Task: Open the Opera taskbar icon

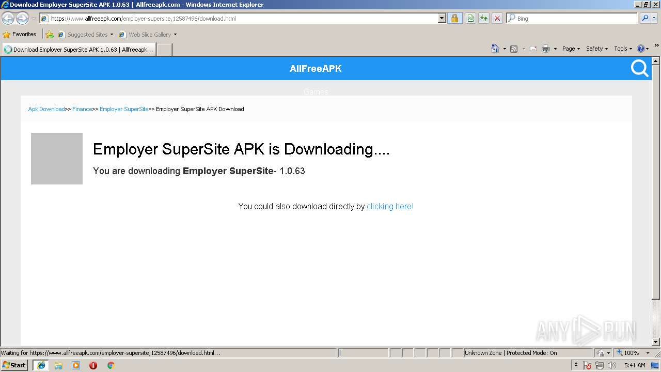Action: tap(93, 365)
